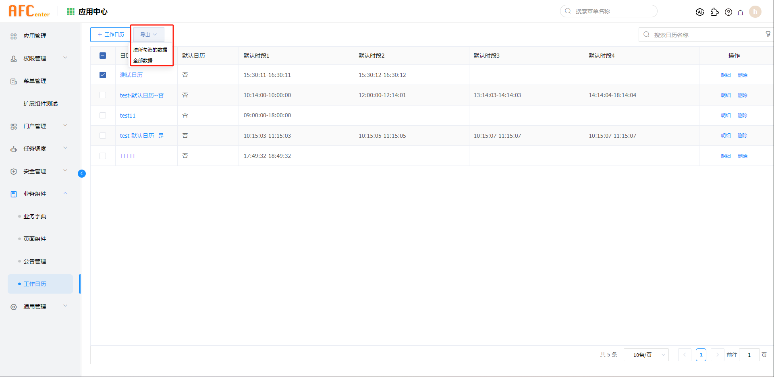Open the help question mark icon
The width and height of the screenshot is (774, 377).
tap(728, 12)
